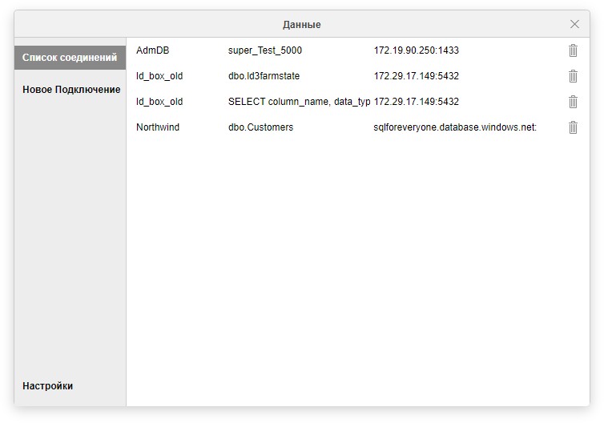Switch to the Новое Подключение tab
The image size is (604, 423).
point(71,90)
